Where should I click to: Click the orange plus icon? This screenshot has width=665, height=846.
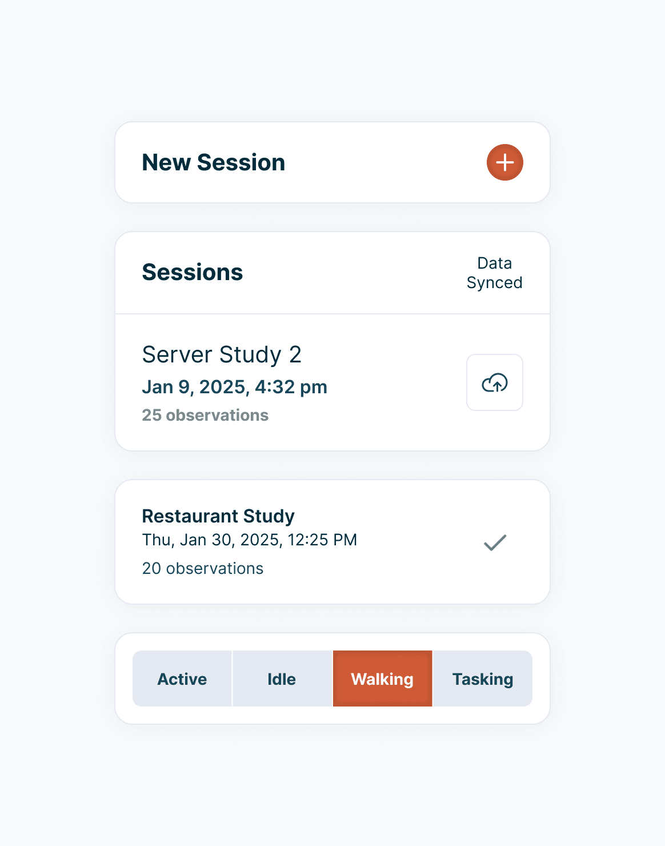[504, 162]
